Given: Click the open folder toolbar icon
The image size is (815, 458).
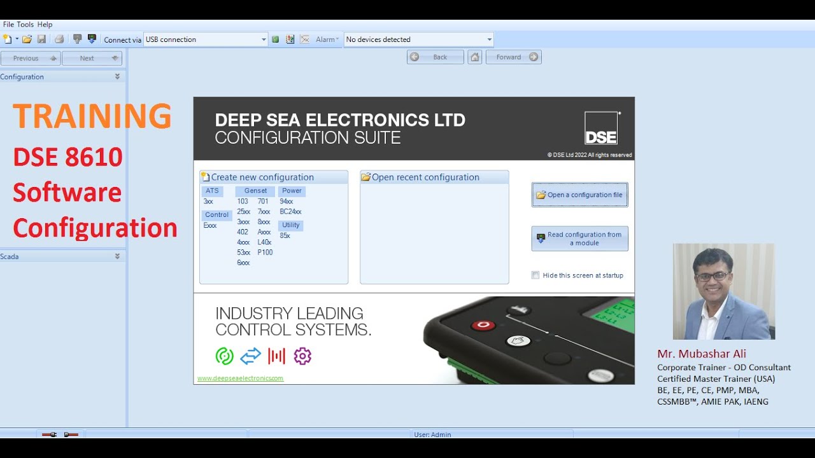Looking at the screenshot, I should coord(27,39).
